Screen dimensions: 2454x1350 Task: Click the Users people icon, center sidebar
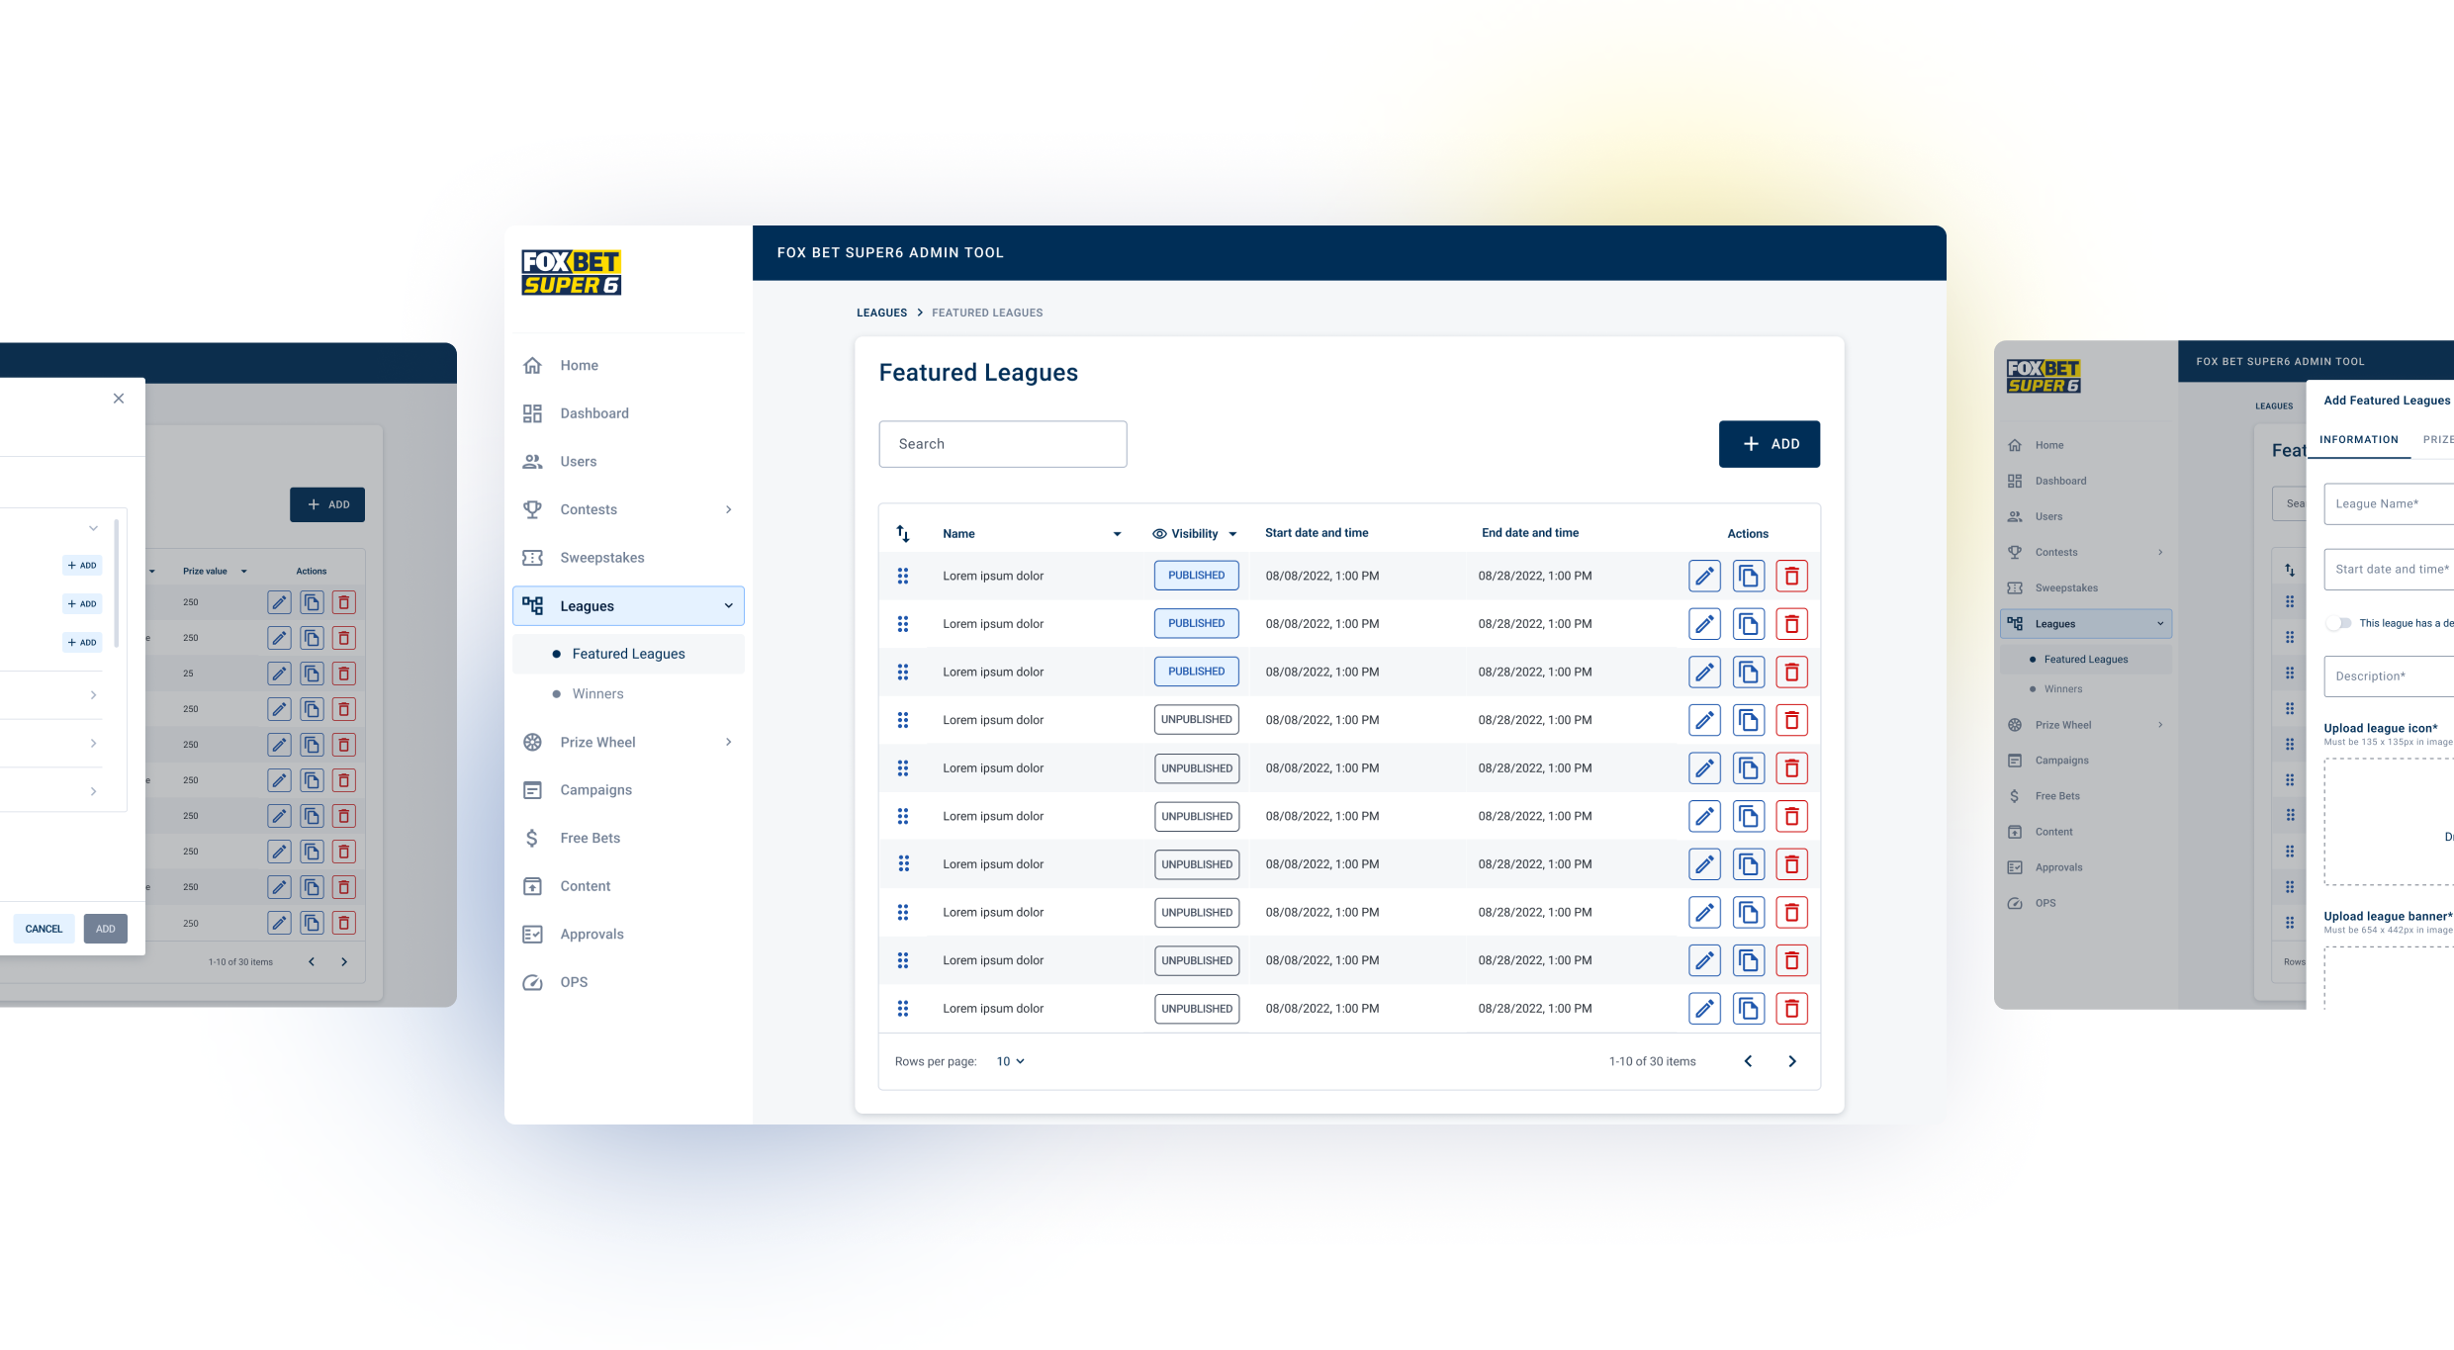(532, 461)
